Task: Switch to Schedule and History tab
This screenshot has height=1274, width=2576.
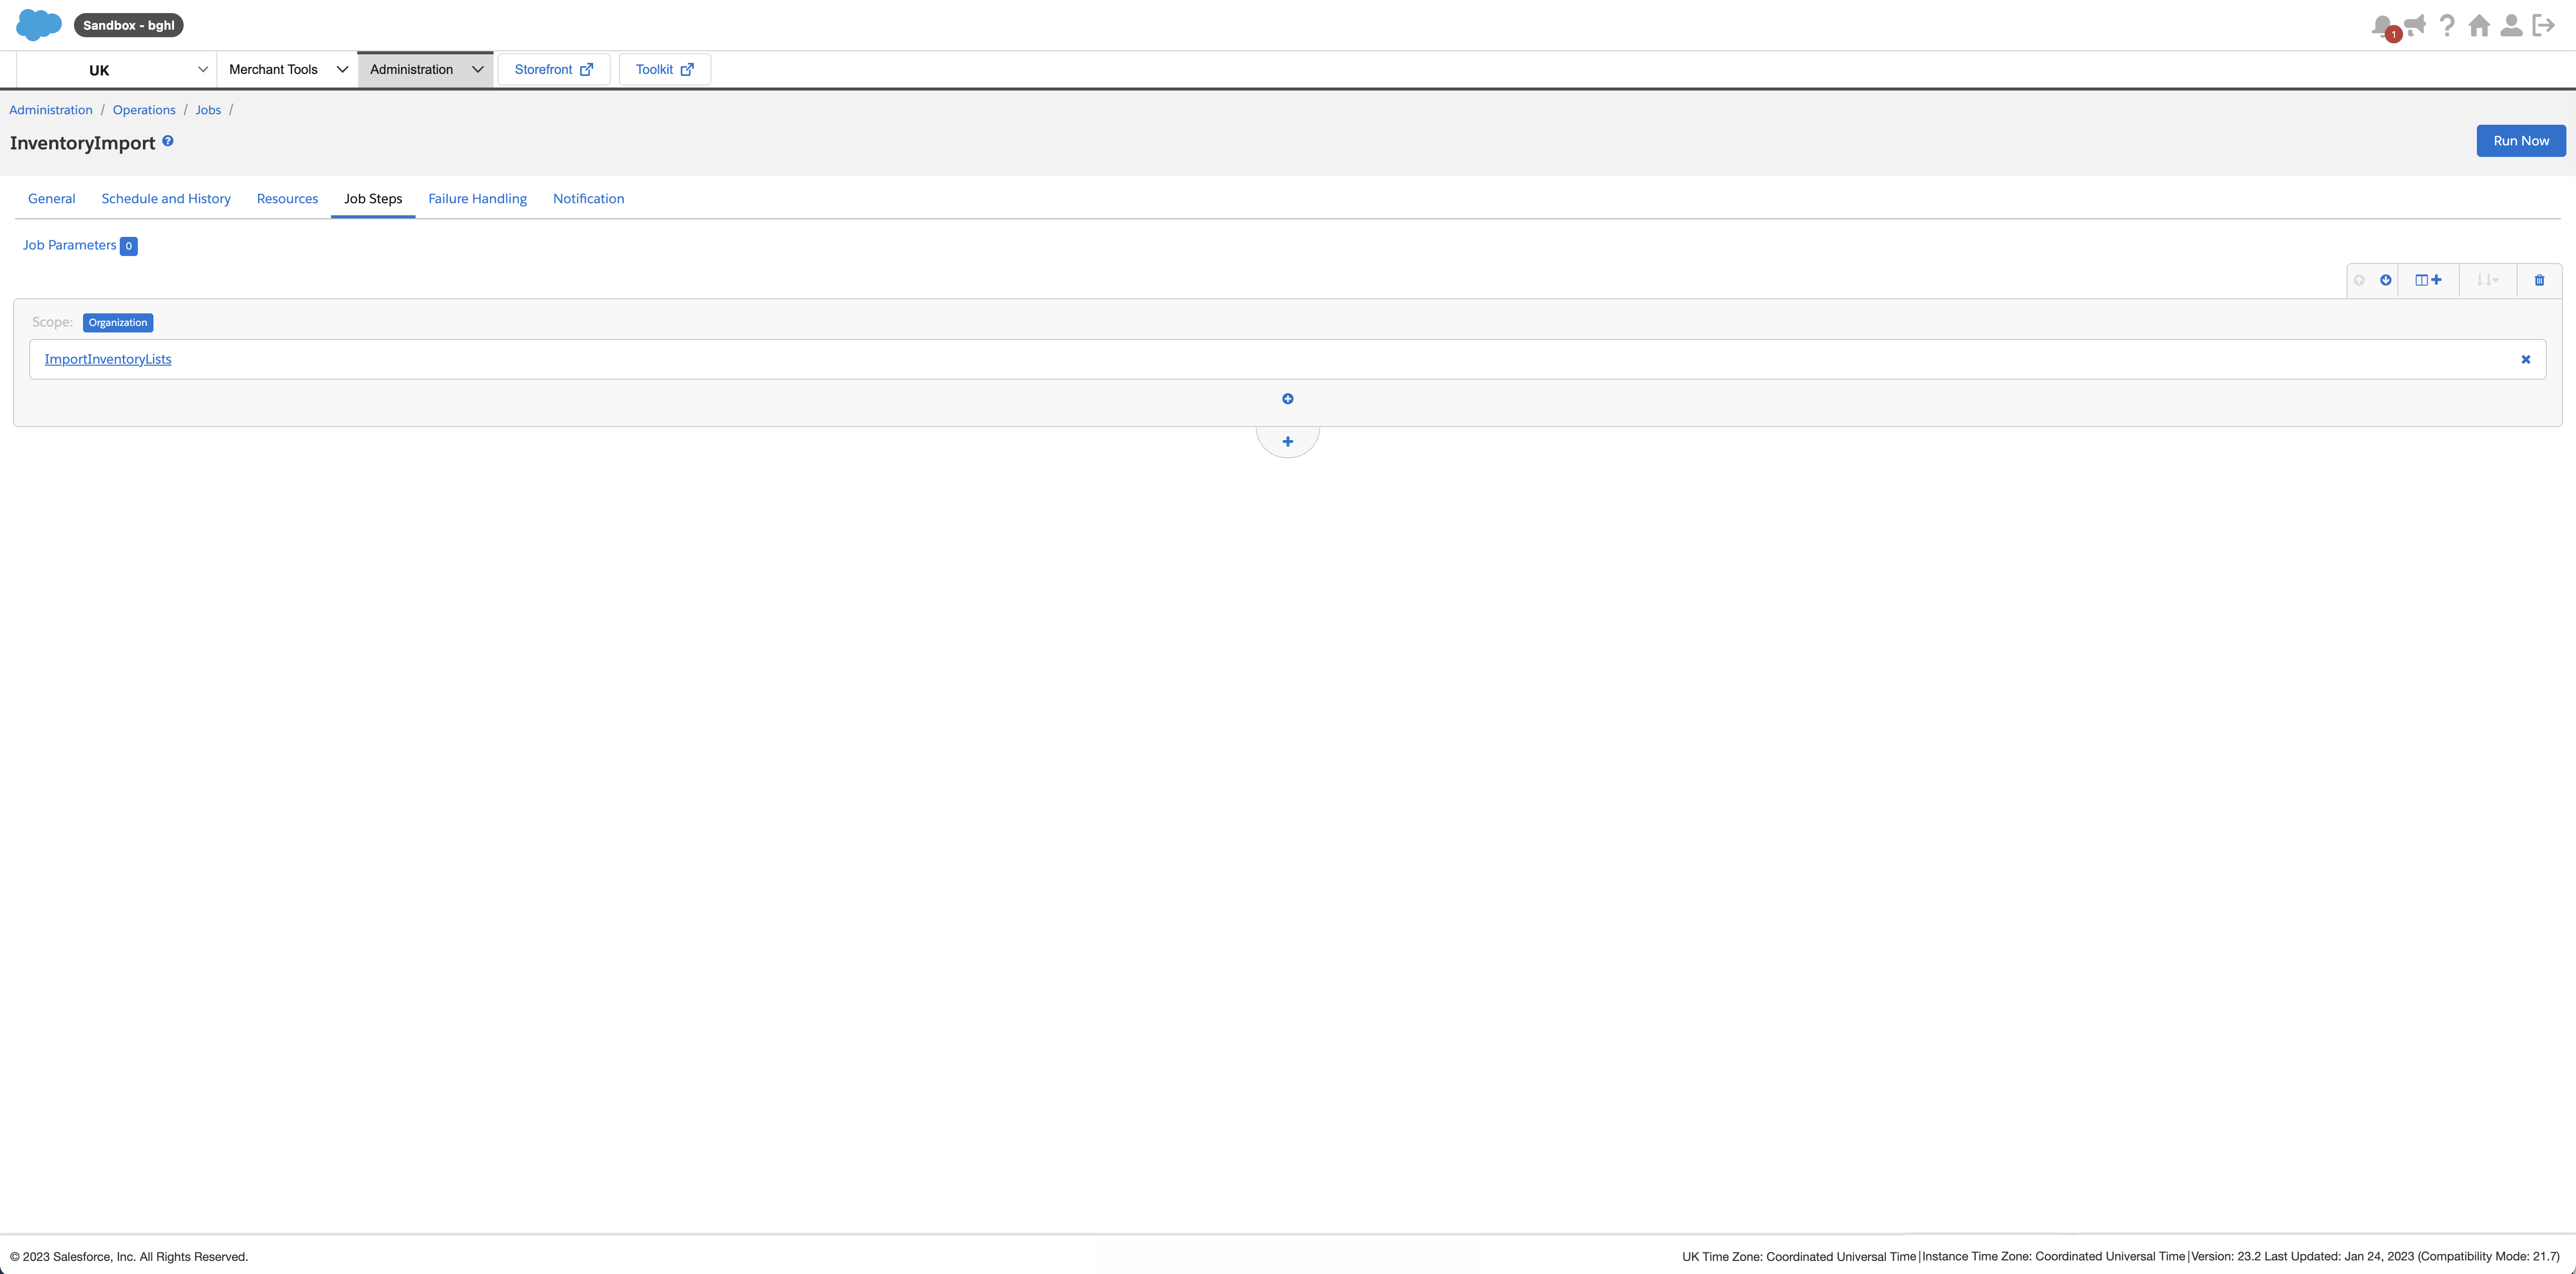Action: 166,199
